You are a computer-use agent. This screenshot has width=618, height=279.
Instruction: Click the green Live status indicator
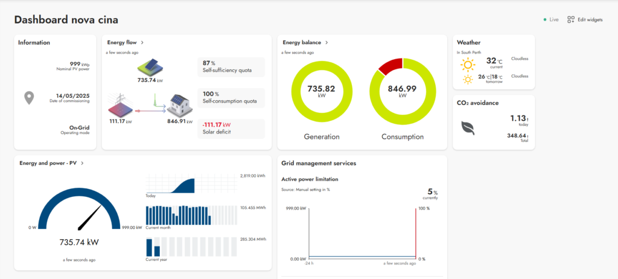coord(546,20)
